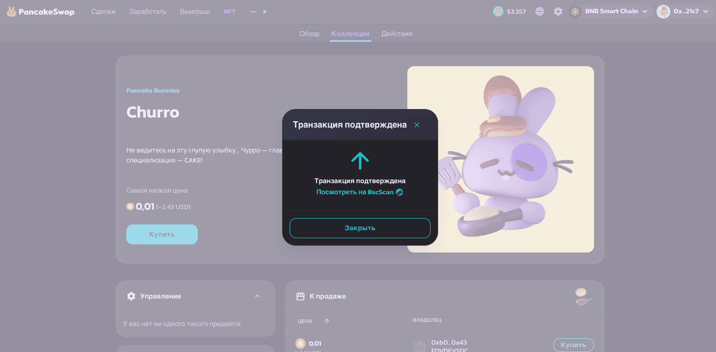Image resolution: width=716 pixels, height=352 pixels.
Task: Click the Churro bunny artwork
Action: click(x=501, y=159)
